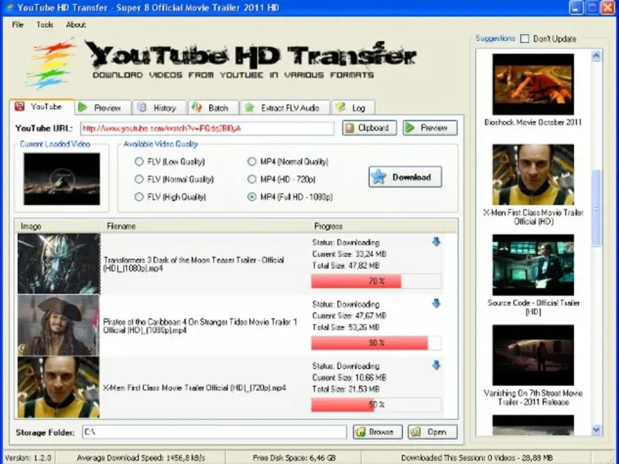Open the storage folder

coord(433,432)
